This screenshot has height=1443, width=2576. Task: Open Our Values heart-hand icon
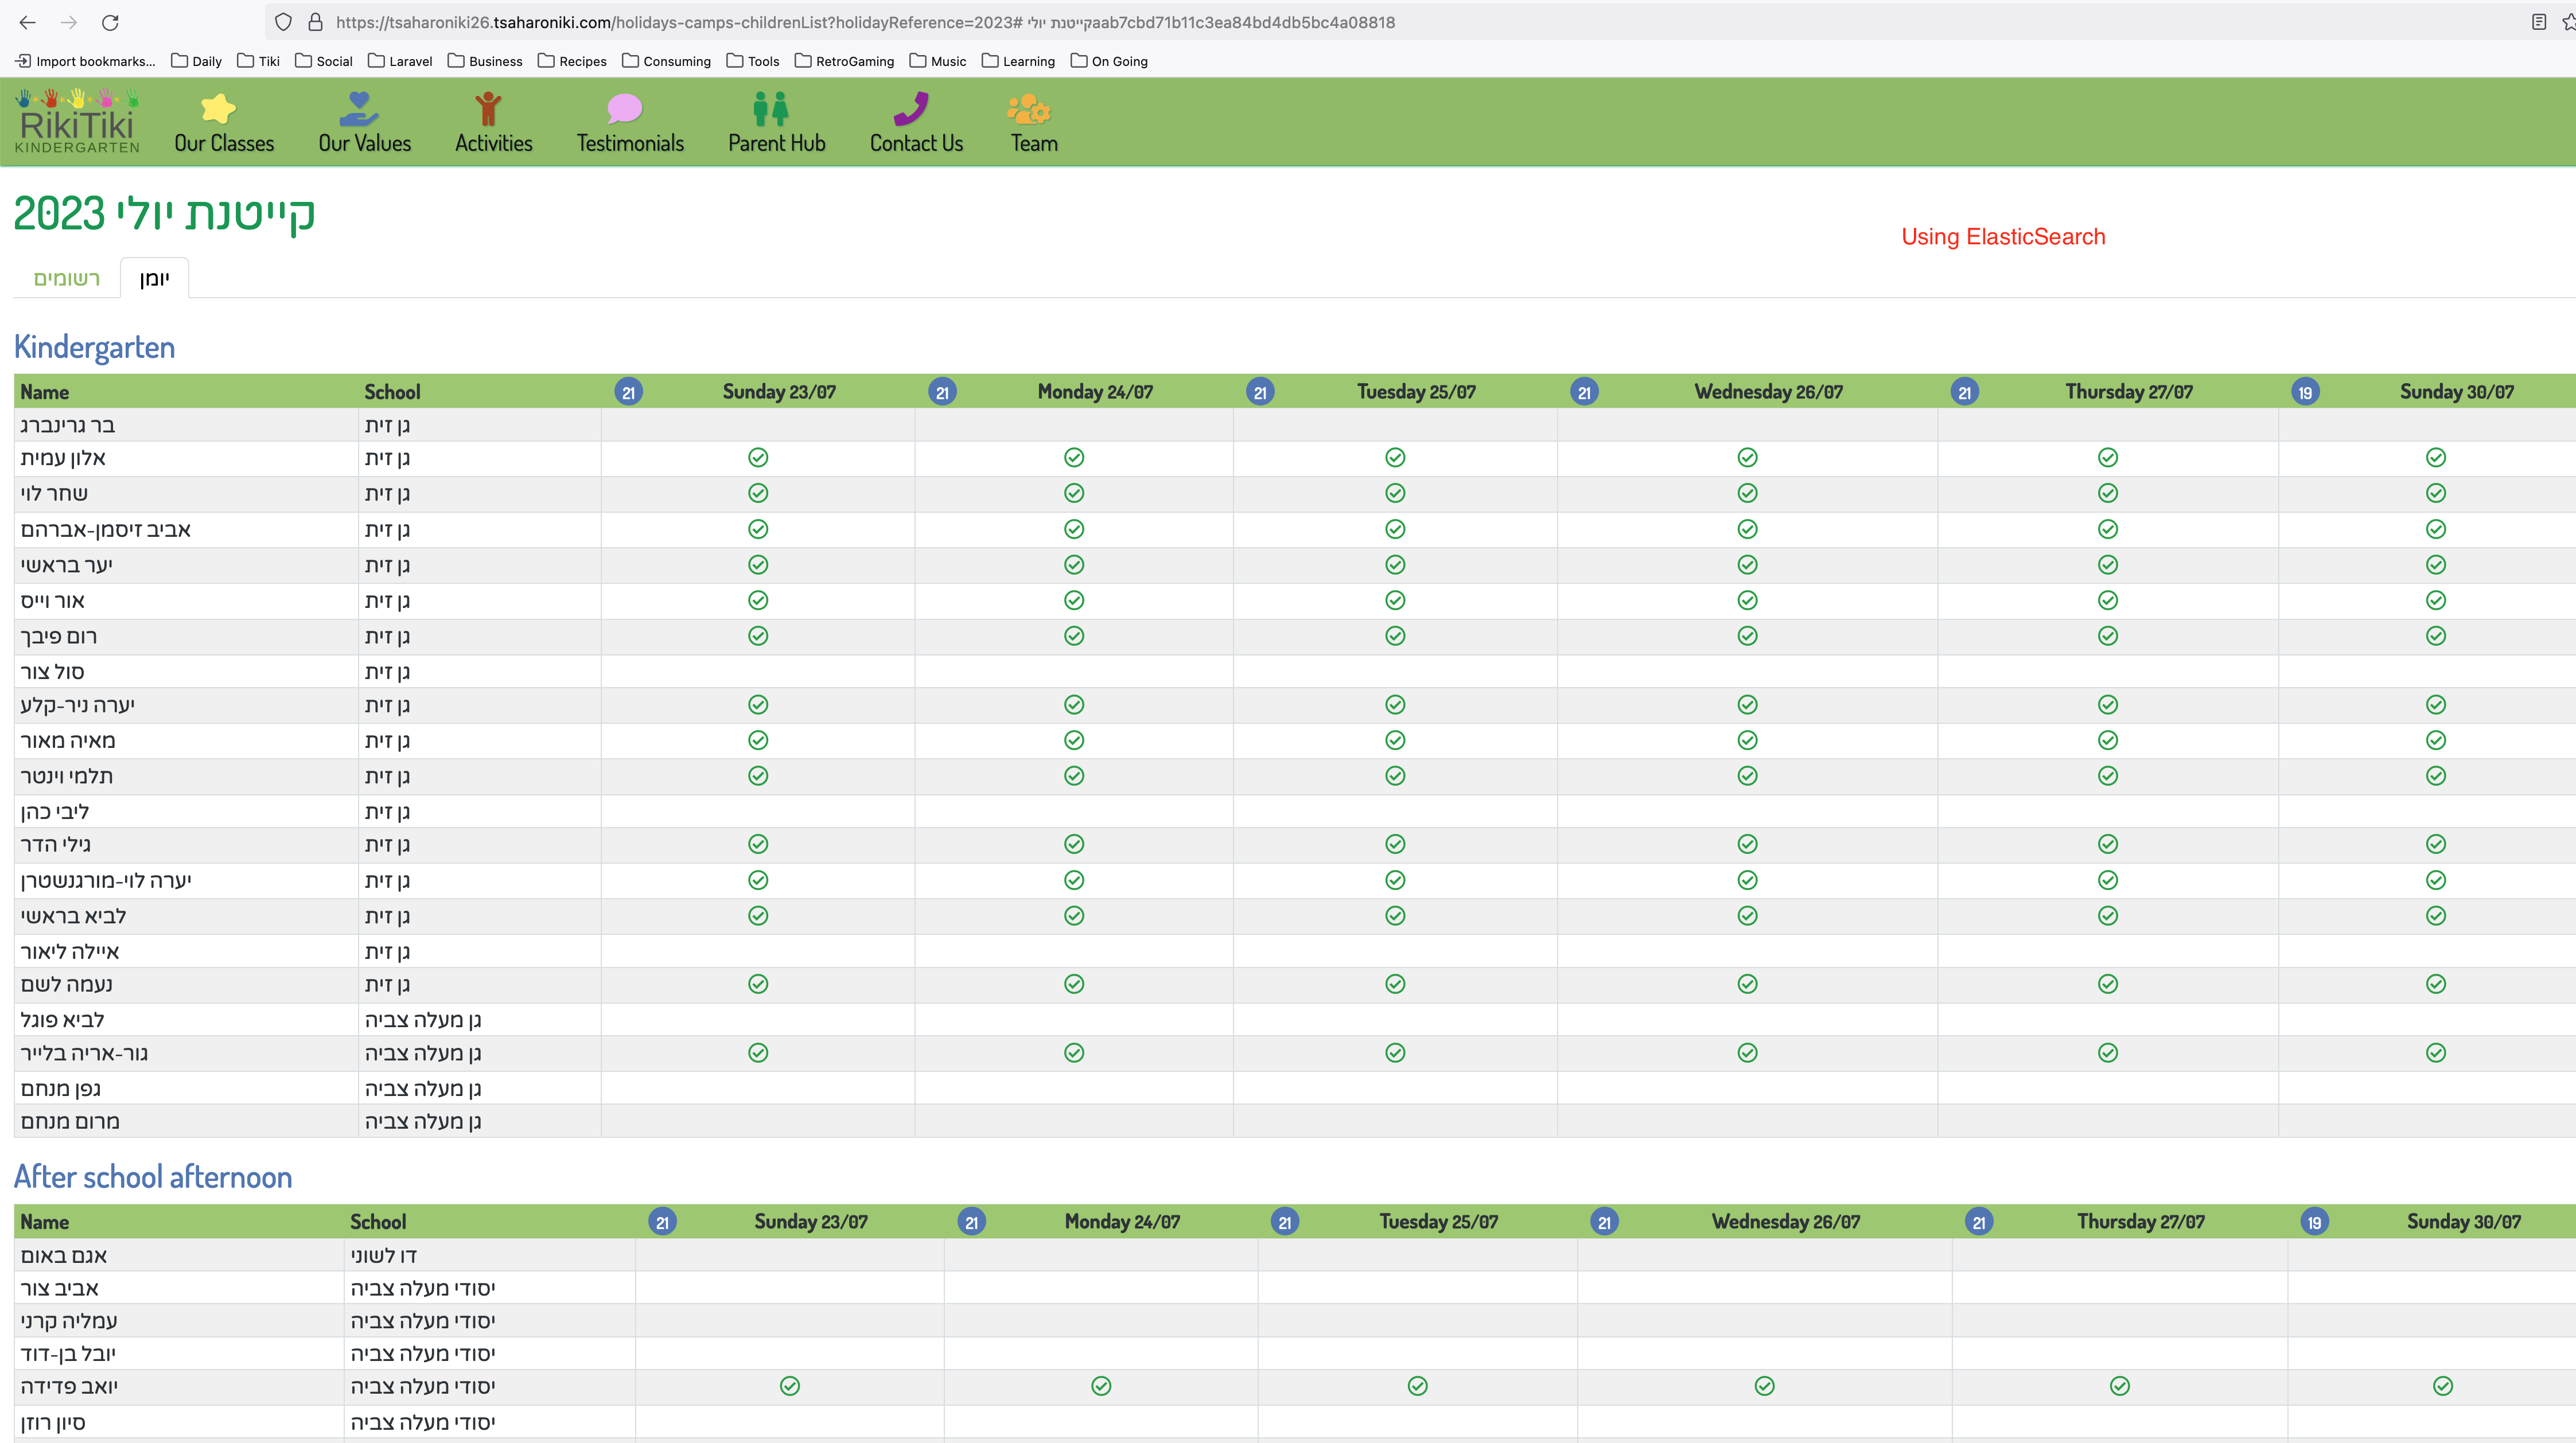359,108
